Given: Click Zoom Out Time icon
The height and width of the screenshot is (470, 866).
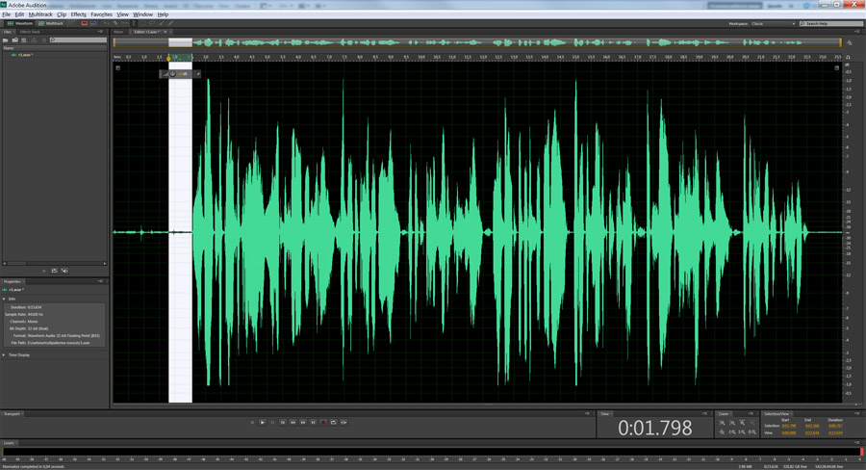Looking at the screenshot, I should point(752,423).
